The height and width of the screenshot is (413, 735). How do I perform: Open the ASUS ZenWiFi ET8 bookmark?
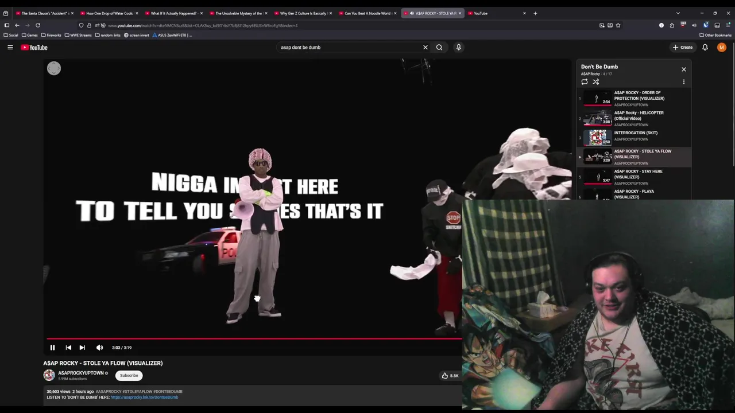(172, 35)
